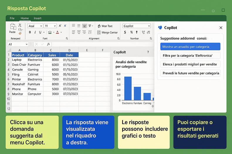The height and width of the screenshot is (154, 232).
Task: Click the Cut scissors icon
Action: pyautogui.click(x=20, y=25)
